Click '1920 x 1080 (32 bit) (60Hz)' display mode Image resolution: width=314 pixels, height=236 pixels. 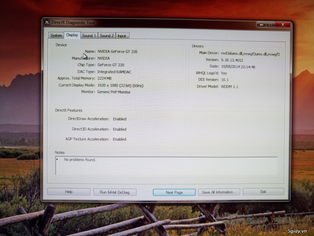pyautogui.click(x=120, y=85)
